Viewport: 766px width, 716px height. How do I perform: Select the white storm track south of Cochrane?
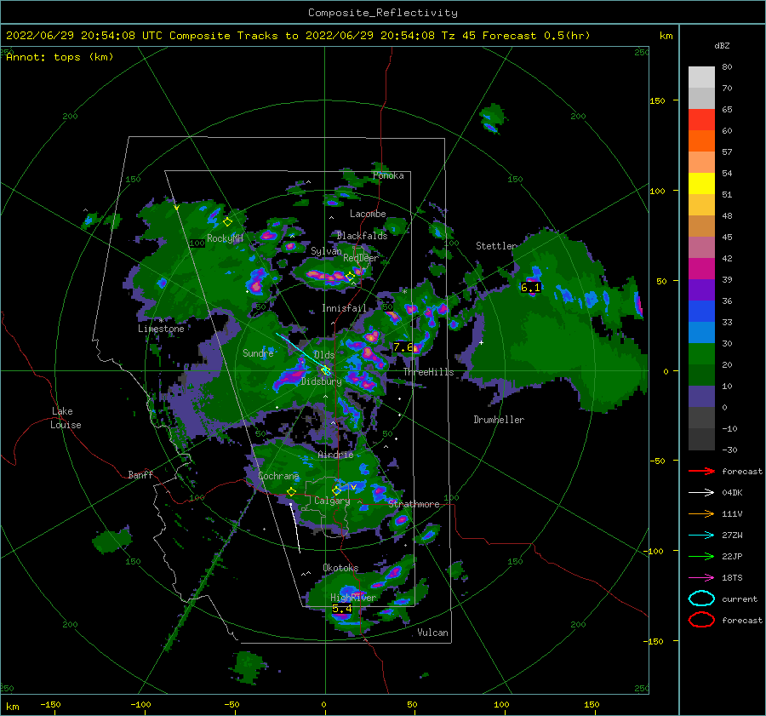[x=295, y=529]
